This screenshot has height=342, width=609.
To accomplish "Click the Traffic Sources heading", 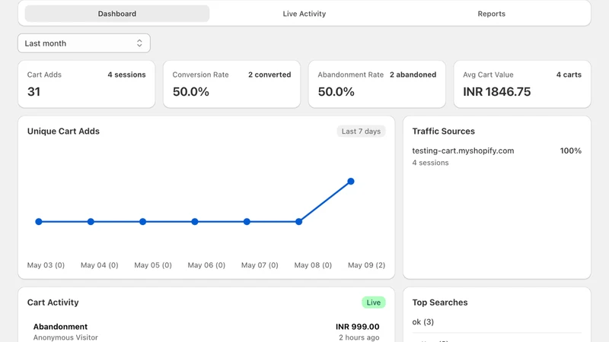I will click(x=443, y=131).
